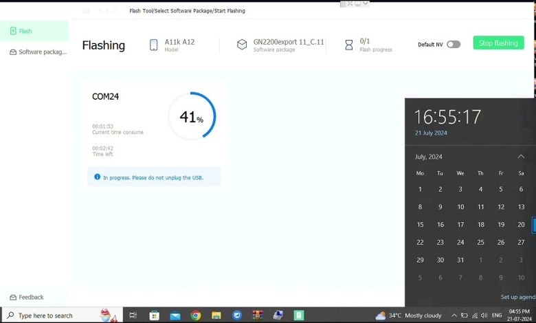Viewport: 536px width, 323px height.
Task: Click the blue info icon in progress notice
Action: (x=97, y=177)
